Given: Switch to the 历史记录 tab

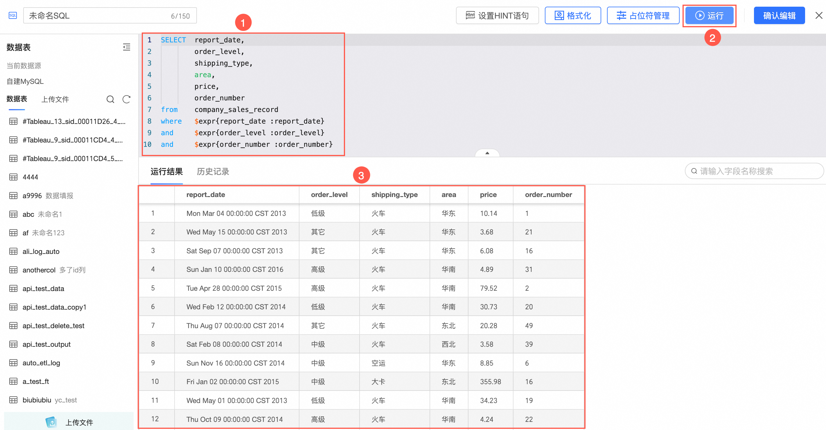Looking at the screenshot, I should pos(213,172).
